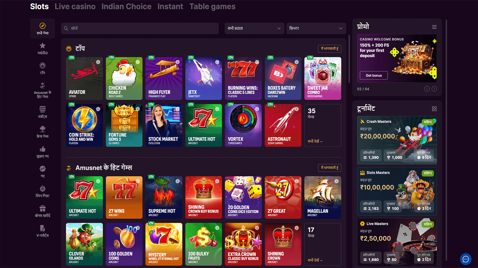Switch to Table games tab
Screen dimensions: 478x268
[212, 7]
